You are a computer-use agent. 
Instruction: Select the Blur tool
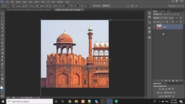coord(2,57)
